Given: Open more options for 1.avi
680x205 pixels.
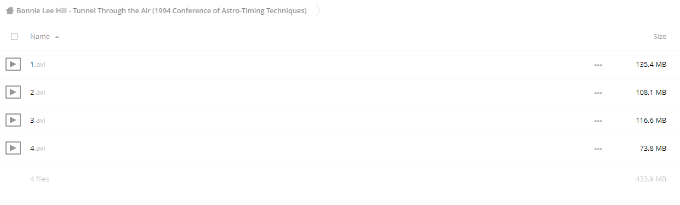Looking at the screenshot, I should pyautogui.click(x=598, y=65).
